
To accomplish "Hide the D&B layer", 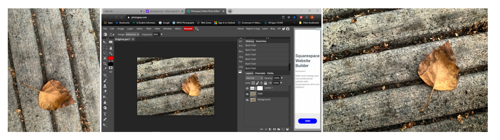I will (247, 94).
